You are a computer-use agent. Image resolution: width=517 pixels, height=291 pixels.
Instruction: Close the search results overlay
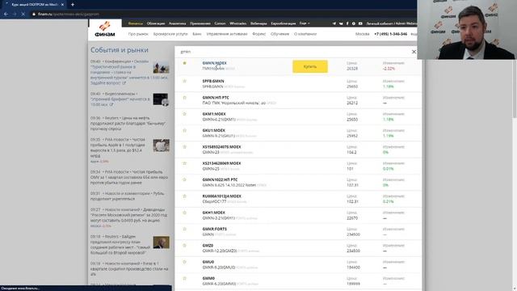pyautogui.click(x=414, y=52)
